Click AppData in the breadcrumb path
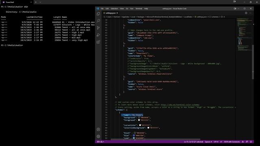Viewport: 260px width, 146px height. pos(126,17)
